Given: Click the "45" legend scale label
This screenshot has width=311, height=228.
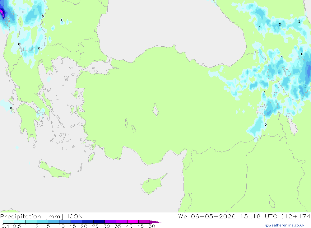Looking at the screenshot, I should (141, 226).
